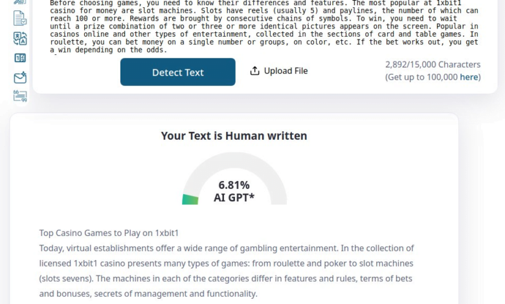Open the AI email writer tool

tap(20, 78)
